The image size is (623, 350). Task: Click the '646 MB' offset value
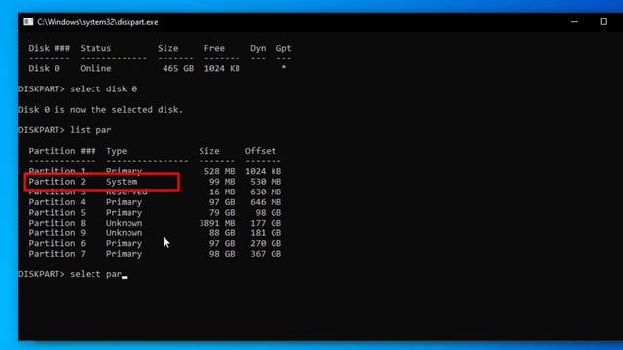pyautogui.click(x=266, y=202)
